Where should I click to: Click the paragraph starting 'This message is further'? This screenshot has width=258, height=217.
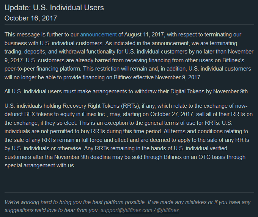129,56
